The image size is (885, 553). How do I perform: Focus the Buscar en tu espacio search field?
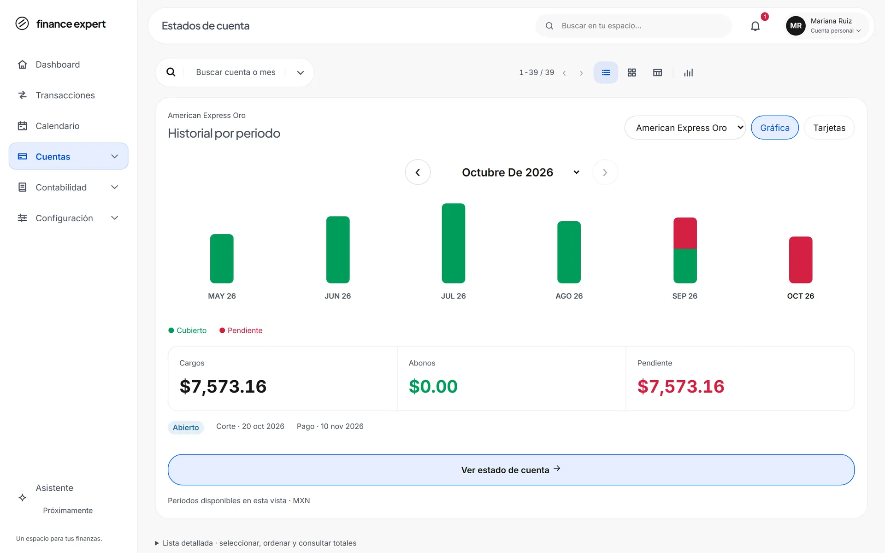point(633,26)
